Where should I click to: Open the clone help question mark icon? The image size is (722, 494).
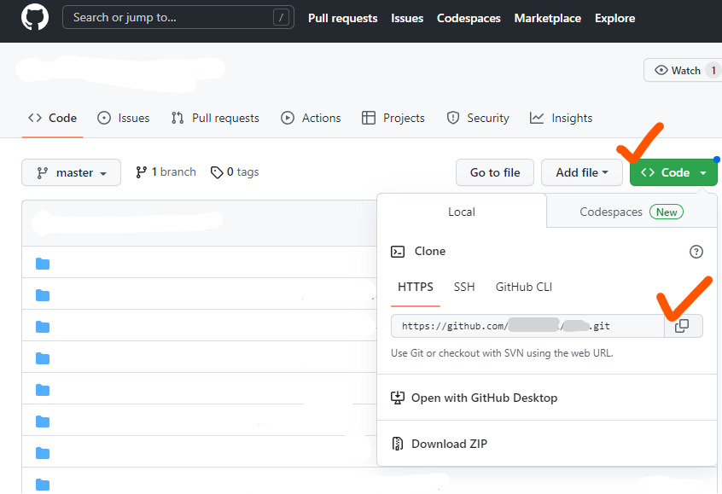click(696, 252)
